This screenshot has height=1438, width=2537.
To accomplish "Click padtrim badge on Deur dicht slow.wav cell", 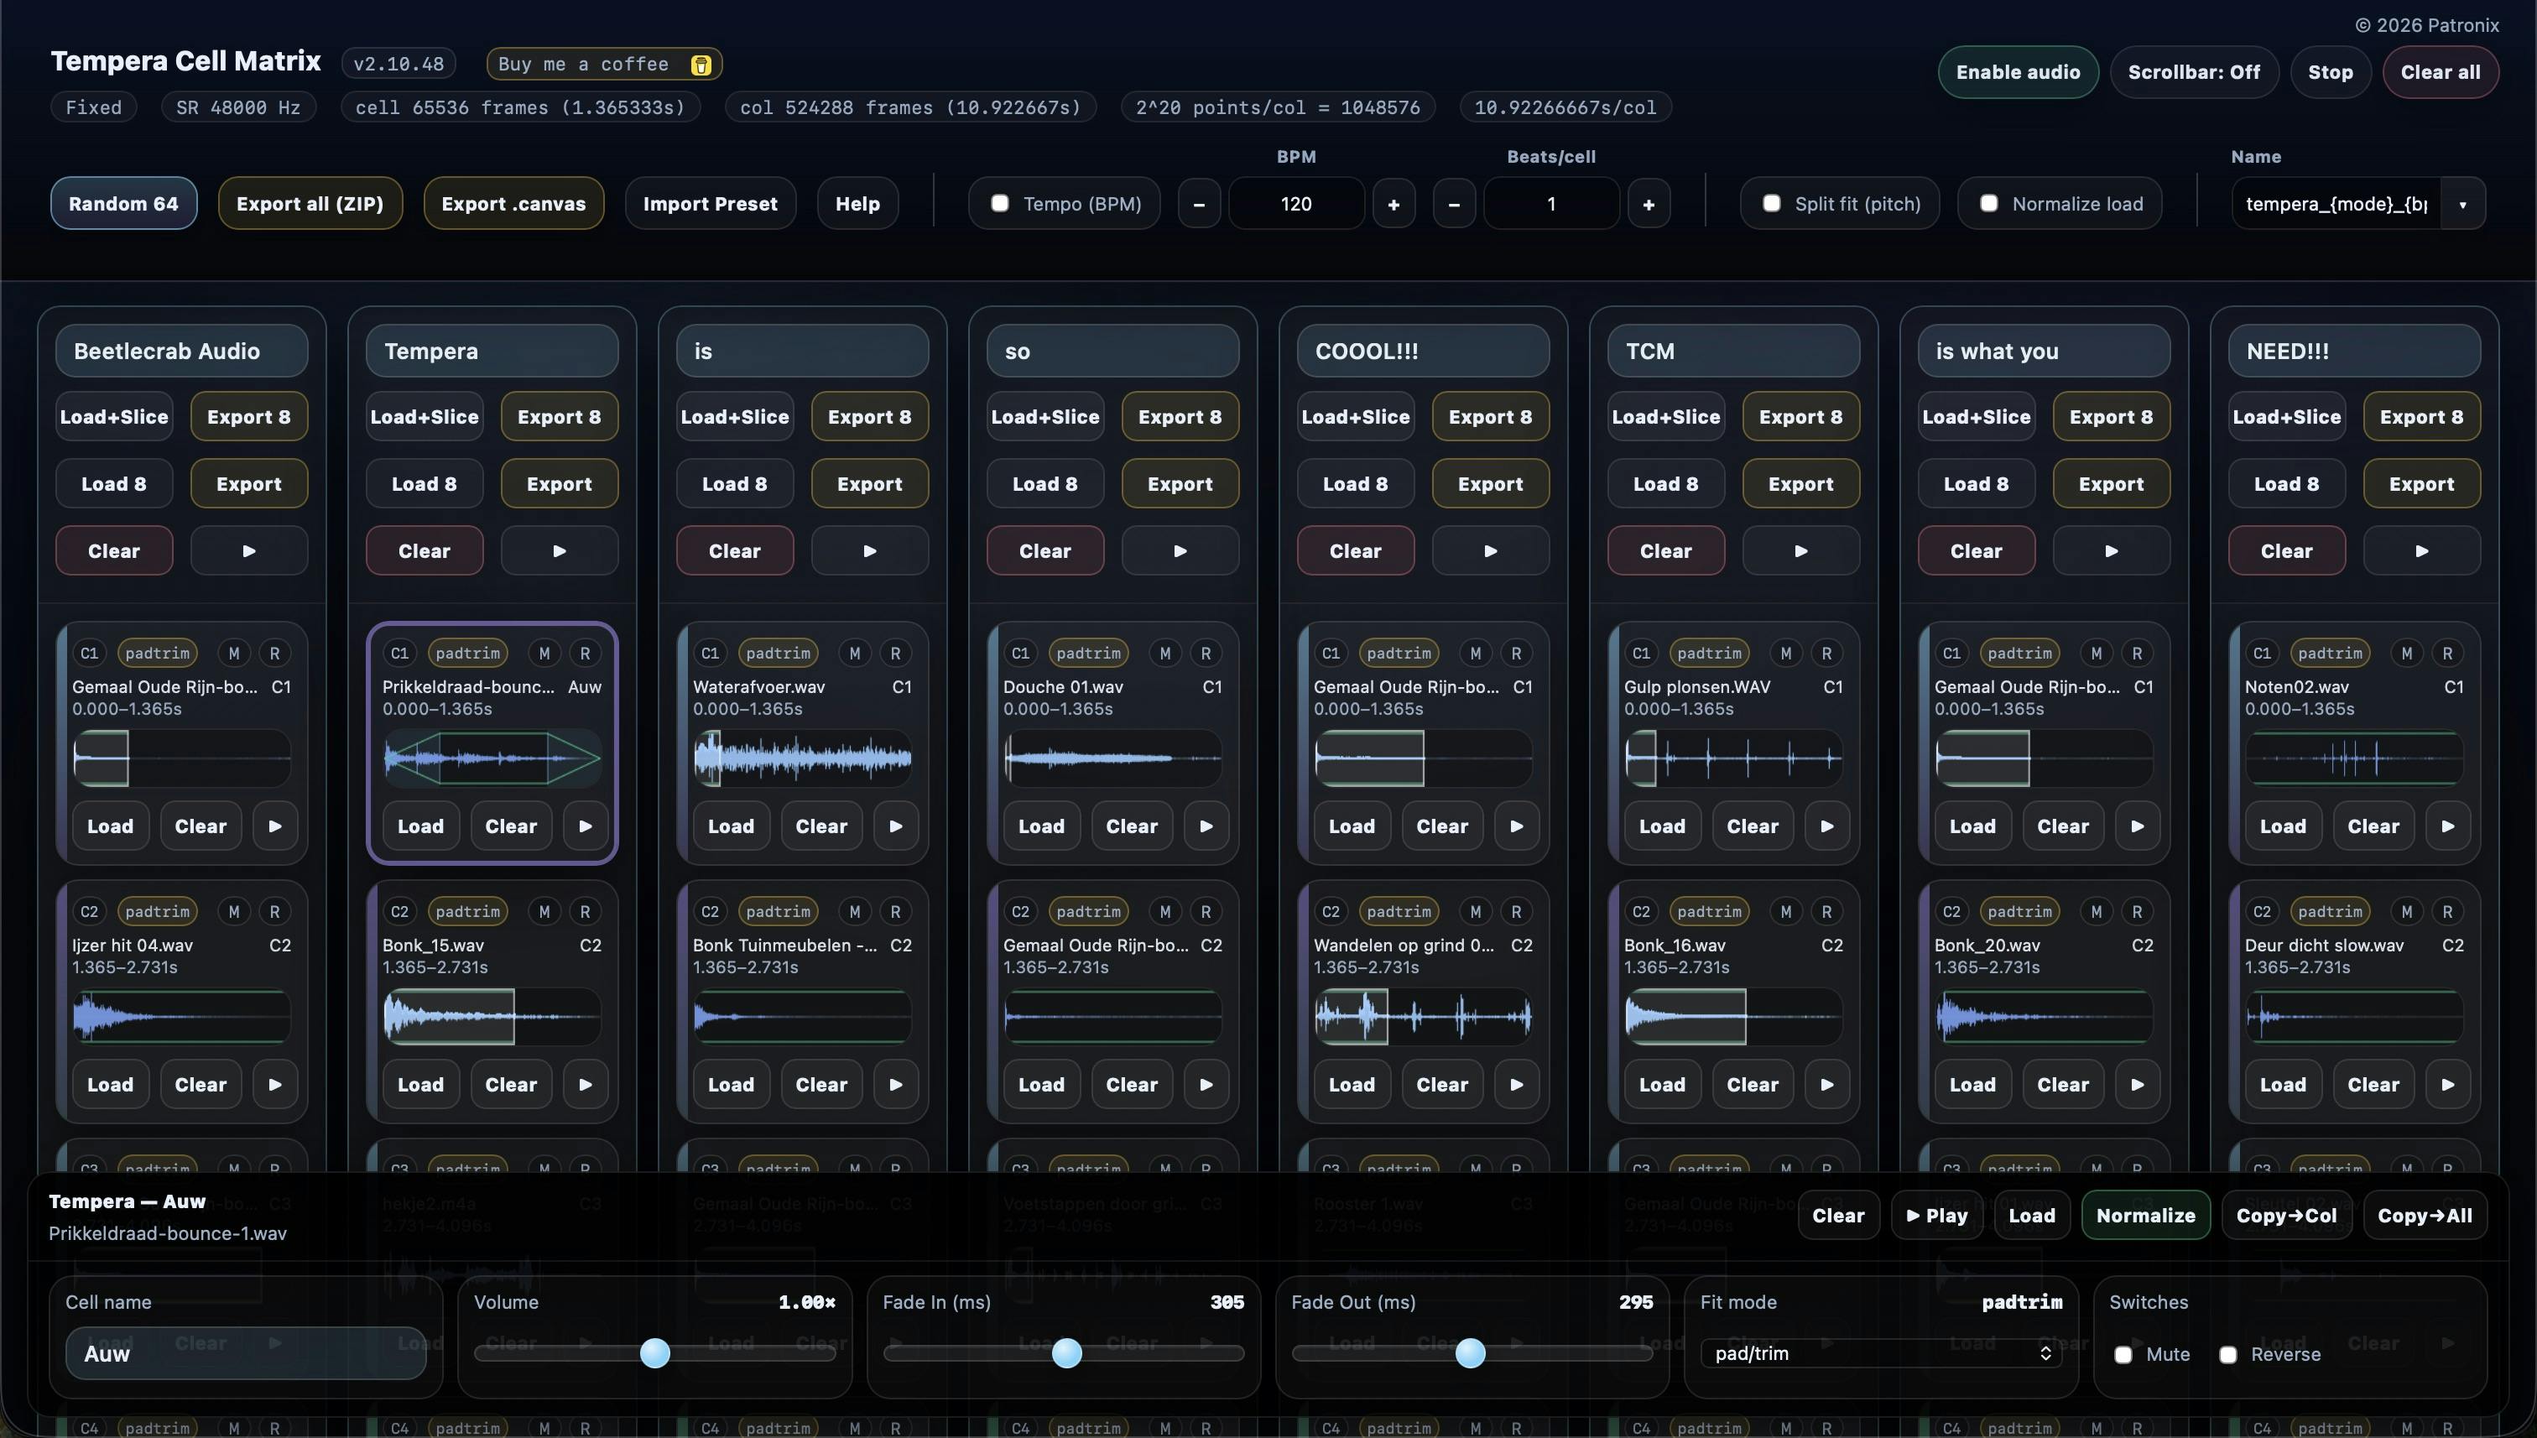I will (x=2330, y=912).
